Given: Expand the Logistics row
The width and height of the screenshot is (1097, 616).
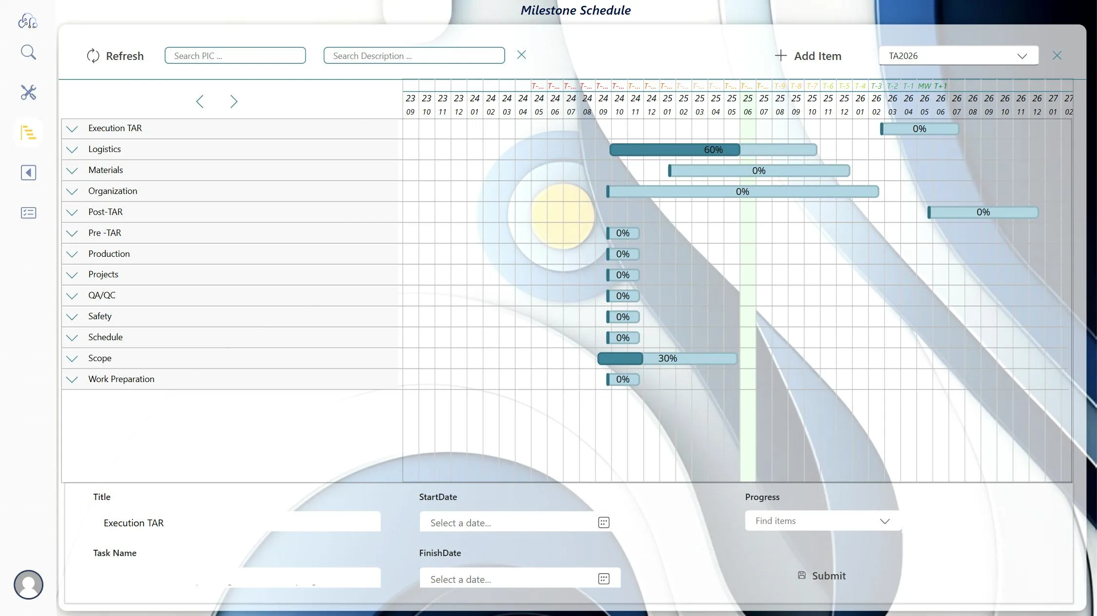Looking at the screenshot, I should pos(72,150).
